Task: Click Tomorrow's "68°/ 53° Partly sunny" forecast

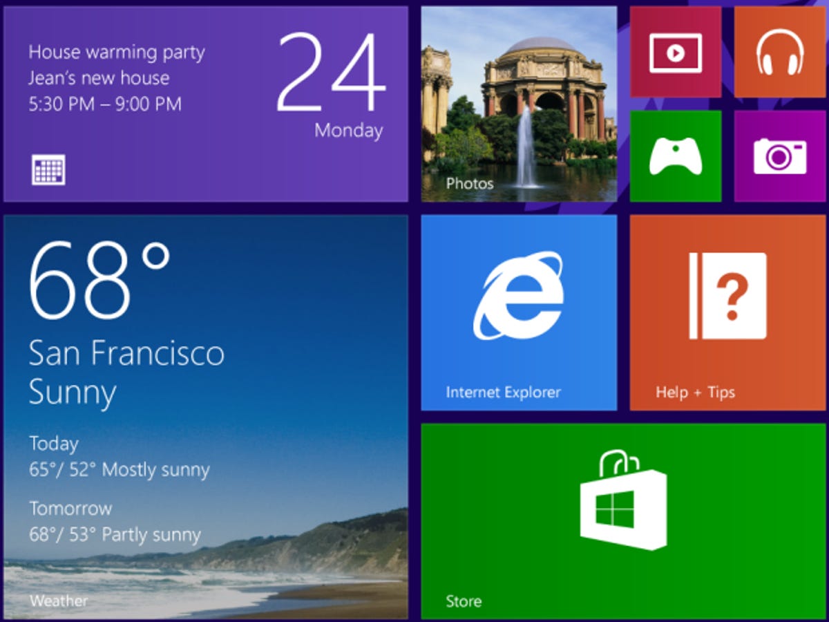Action: (x=114, y=534)
